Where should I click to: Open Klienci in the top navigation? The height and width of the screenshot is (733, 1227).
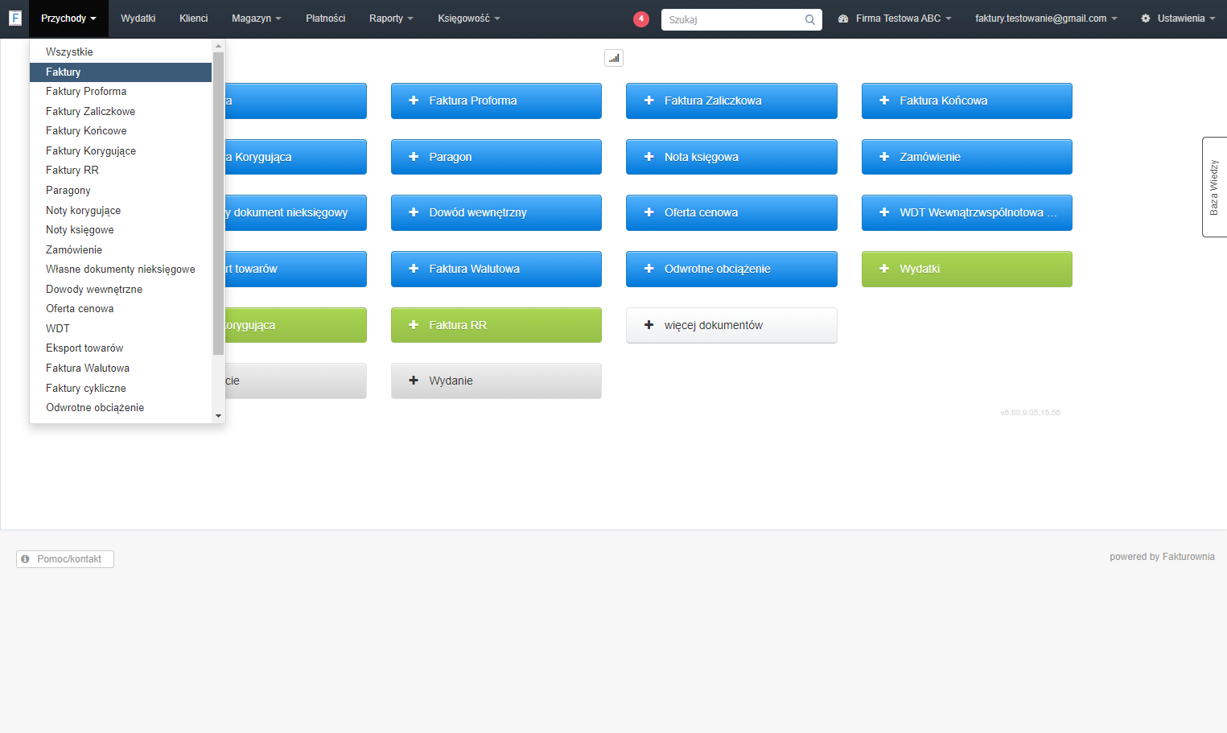[193, 19]
